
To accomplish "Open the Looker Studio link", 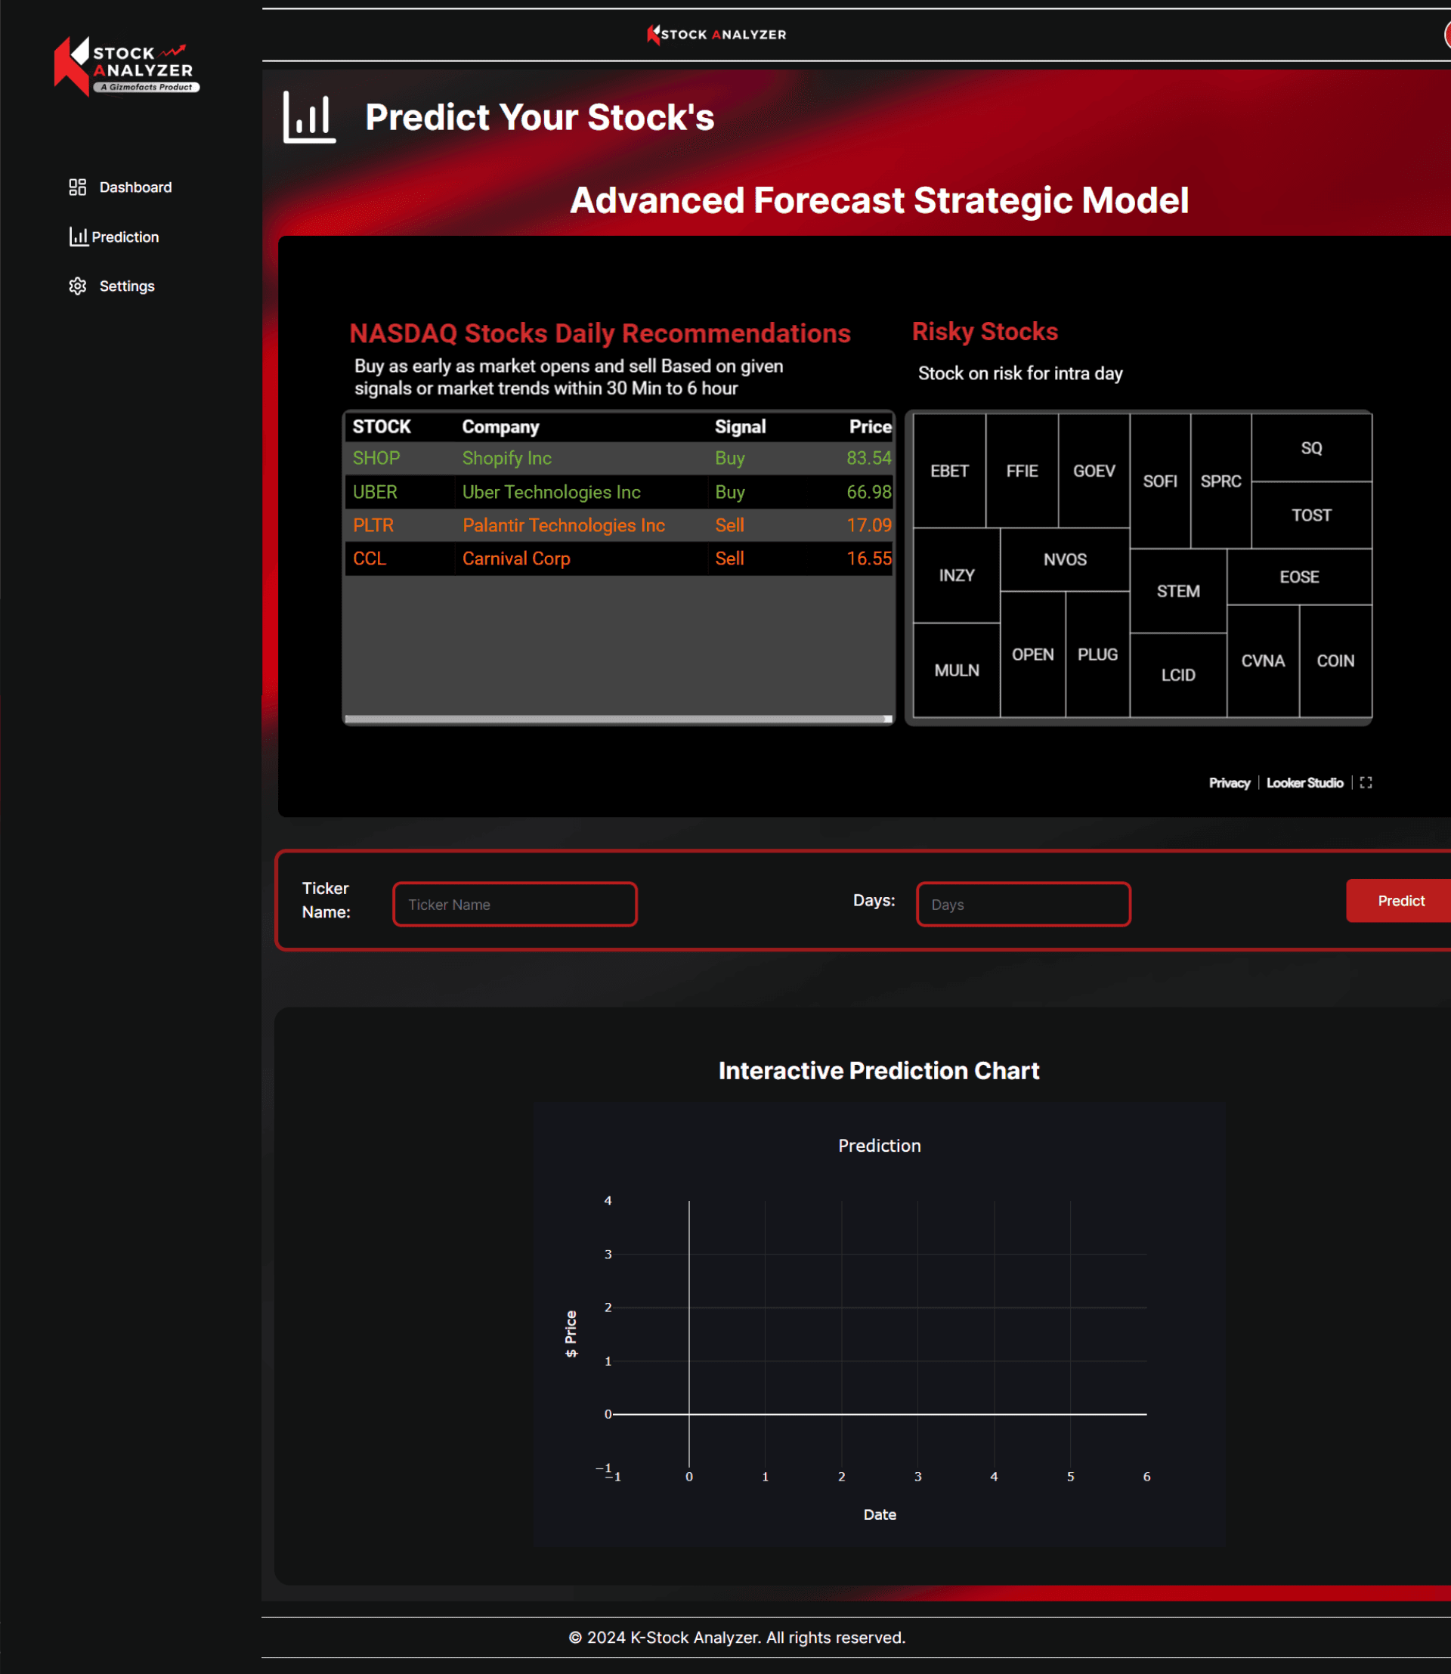I will point(1304,782).
